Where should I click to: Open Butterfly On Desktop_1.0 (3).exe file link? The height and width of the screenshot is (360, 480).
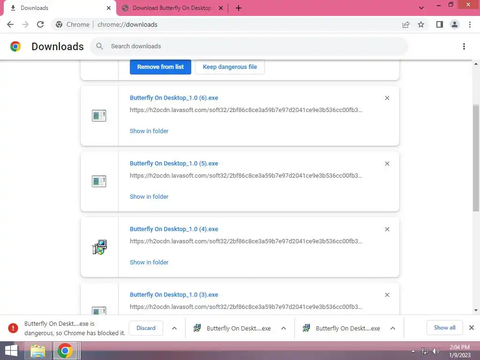click(x=174, y=295)
